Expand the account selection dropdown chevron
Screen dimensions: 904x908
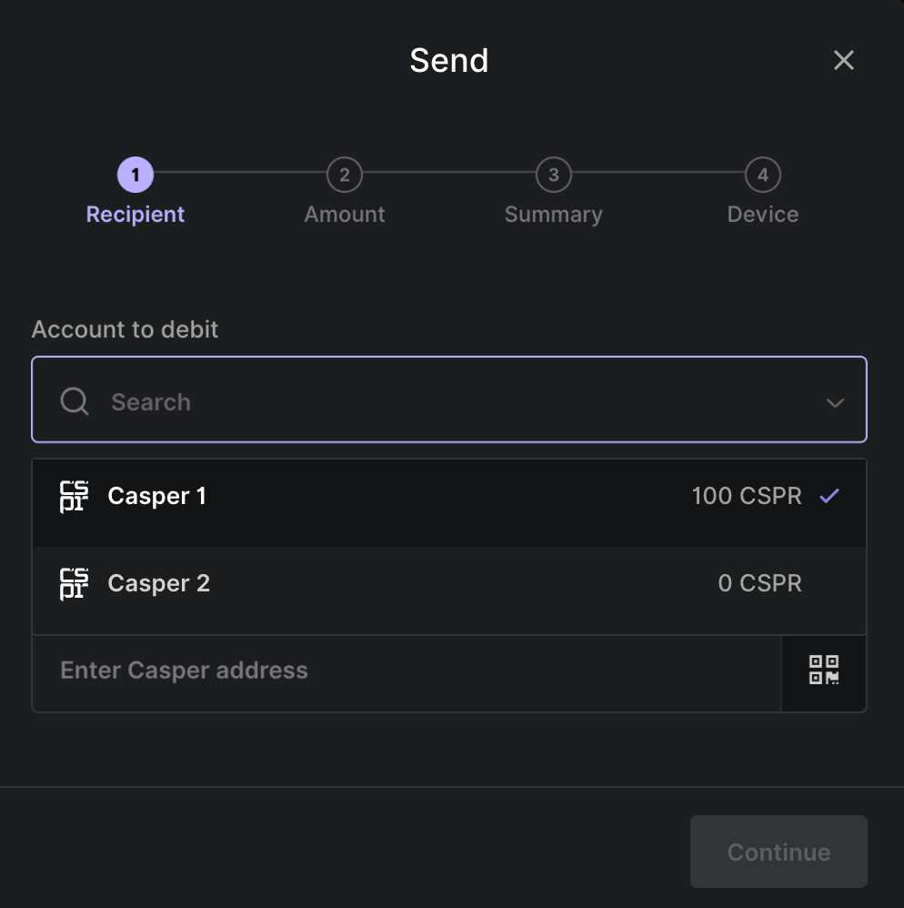(835, 402)
